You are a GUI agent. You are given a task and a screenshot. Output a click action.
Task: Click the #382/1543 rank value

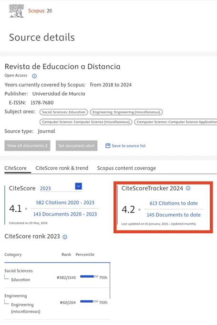[66, 278]
